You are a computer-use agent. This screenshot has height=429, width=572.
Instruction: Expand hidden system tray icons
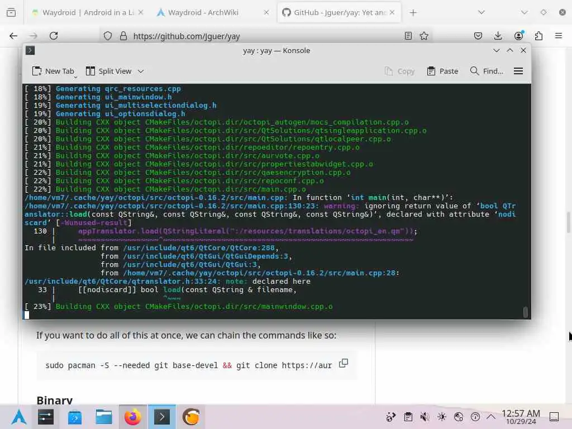491,417
